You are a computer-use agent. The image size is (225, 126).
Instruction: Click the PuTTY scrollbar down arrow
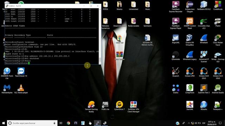[100, 63]
